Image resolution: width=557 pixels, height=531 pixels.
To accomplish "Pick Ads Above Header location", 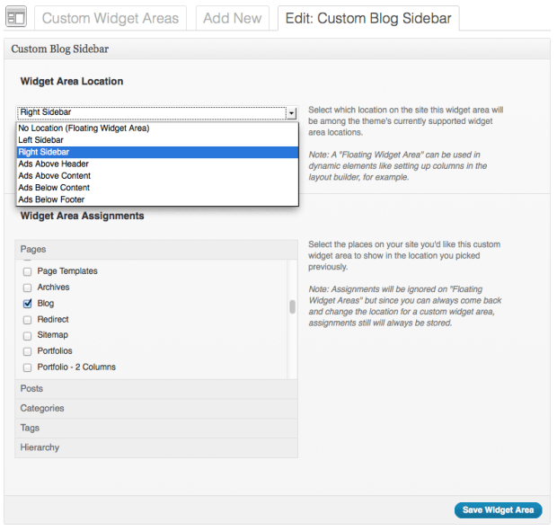I will [54, 164].
